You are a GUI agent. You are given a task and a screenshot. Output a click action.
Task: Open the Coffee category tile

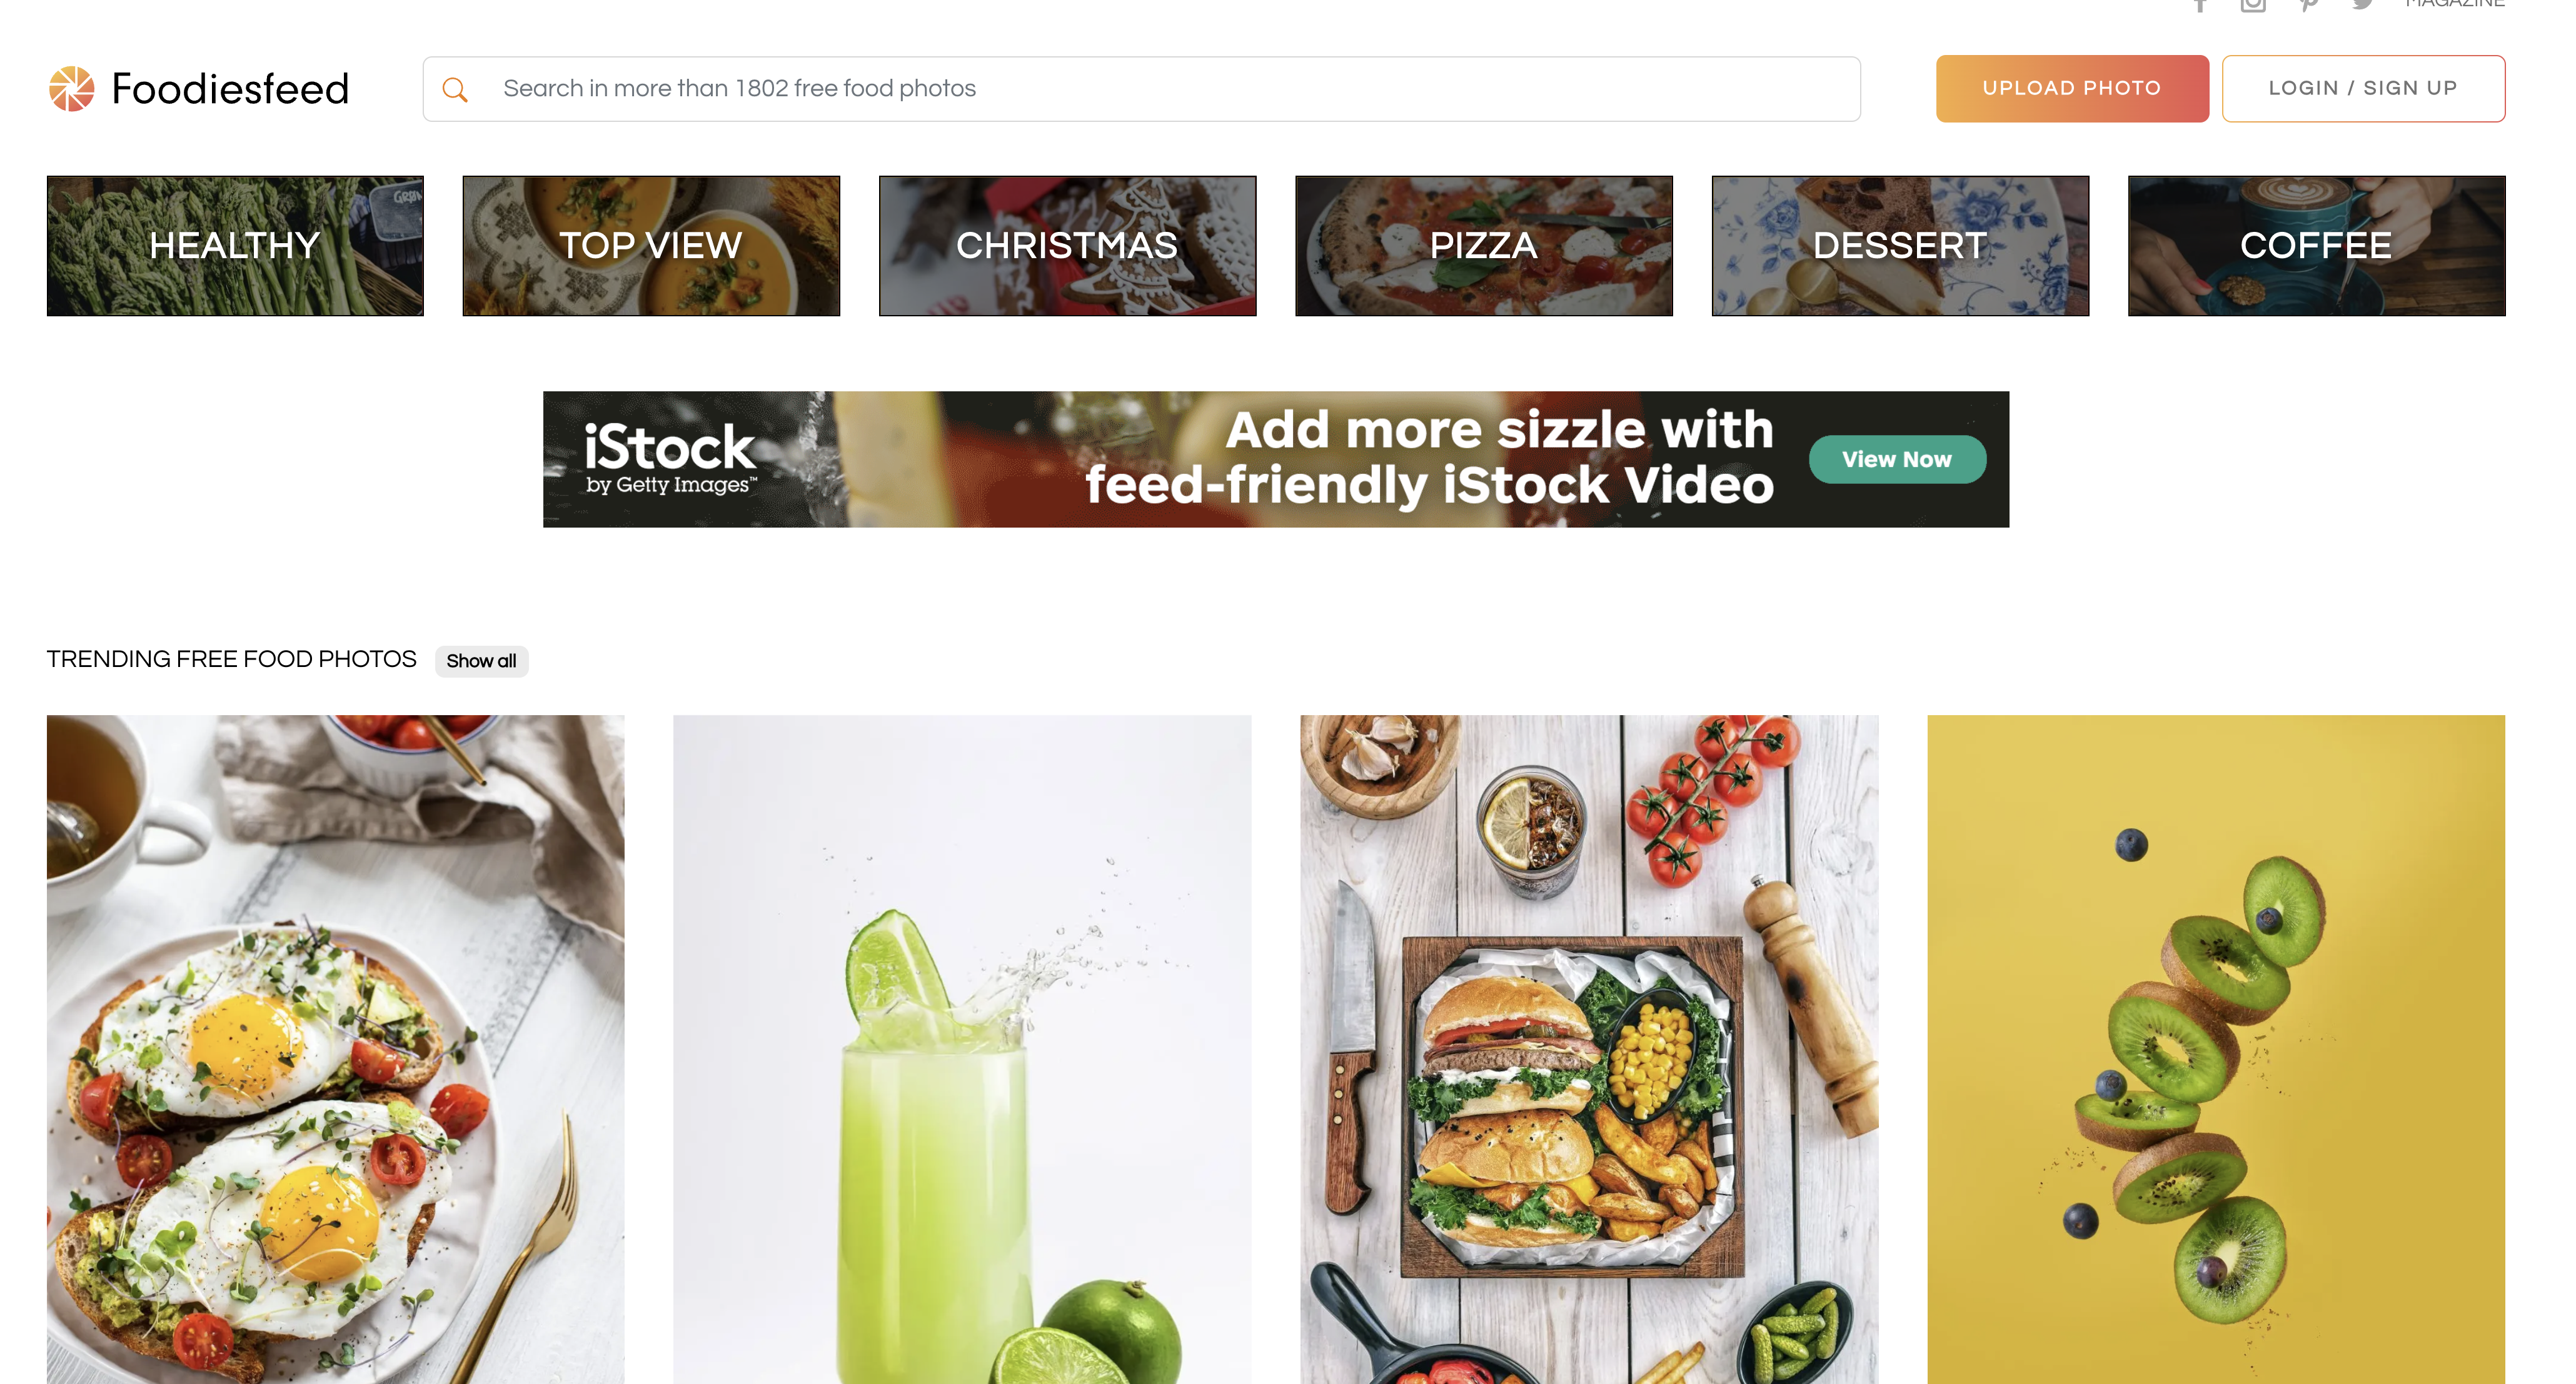click(x=2316, y=246)
